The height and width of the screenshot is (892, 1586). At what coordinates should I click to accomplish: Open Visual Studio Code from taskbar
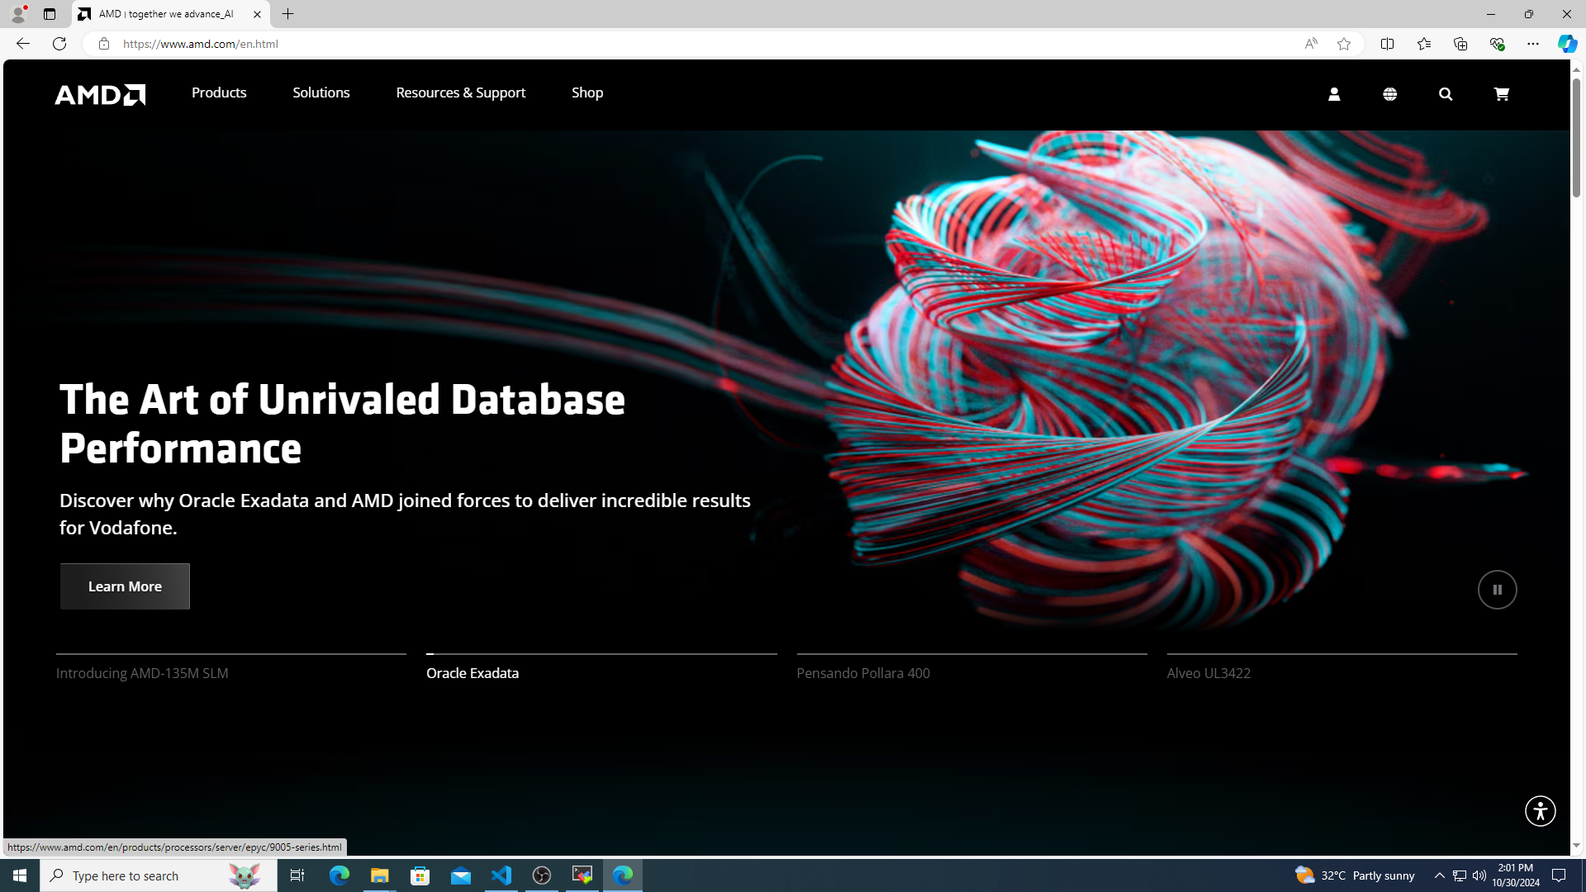pos(501,875)
